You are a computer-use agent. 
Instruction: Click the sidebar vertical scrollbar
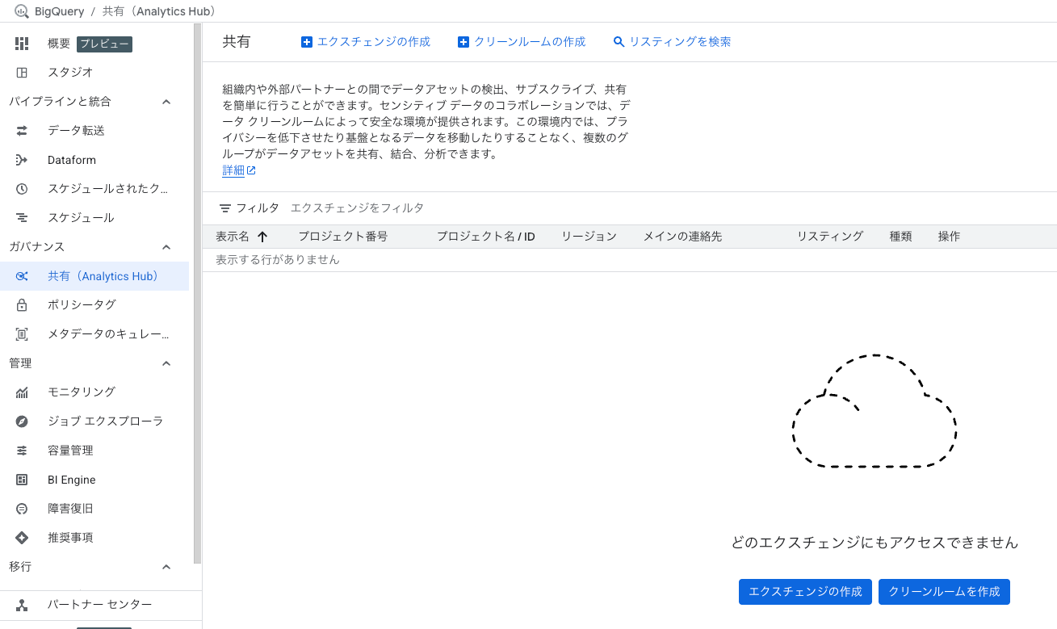[x=197, y=294]
